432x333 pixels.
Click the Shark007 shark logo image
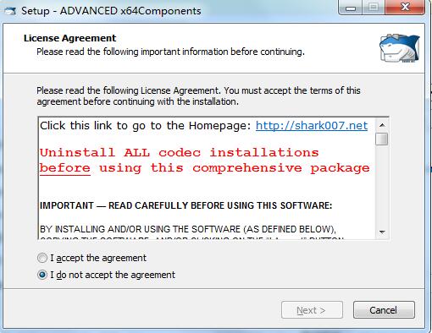tap(399, 48)
